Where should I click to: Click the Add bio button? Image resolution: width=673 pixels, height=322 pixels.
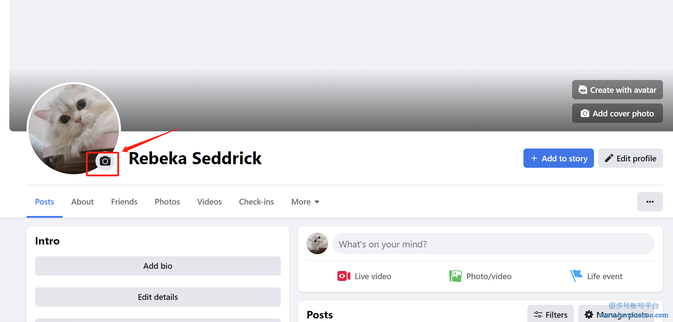(158, 266)
